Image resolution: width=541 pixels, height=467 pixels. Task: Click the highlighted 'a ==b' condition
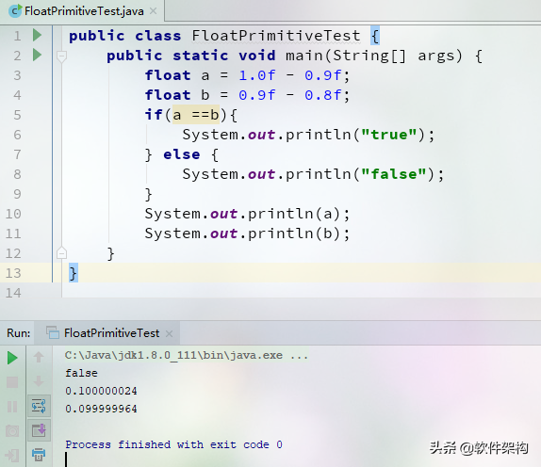coord(196,115)
